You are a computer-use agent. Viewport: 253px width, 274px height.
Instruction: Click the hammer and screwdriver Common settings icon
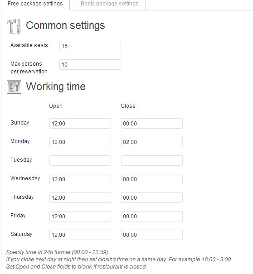(14, 26)
